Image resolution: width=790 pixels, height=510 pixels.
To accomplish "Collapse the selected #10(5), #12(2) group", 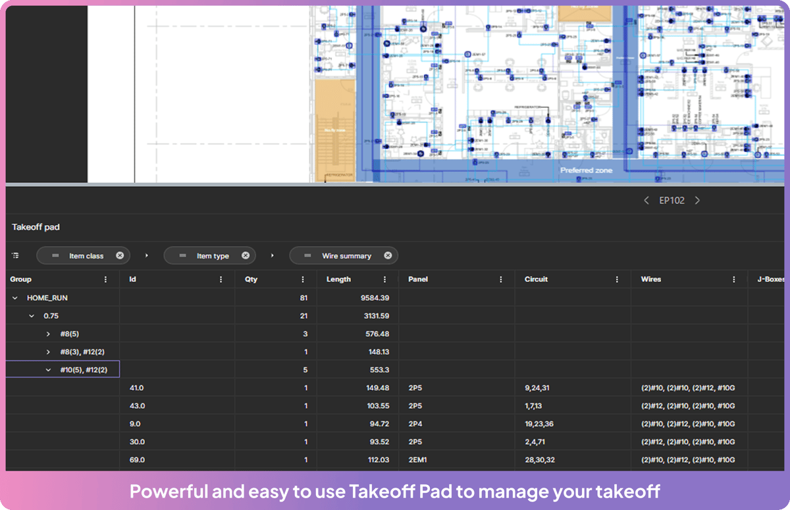I will (47, 369).
